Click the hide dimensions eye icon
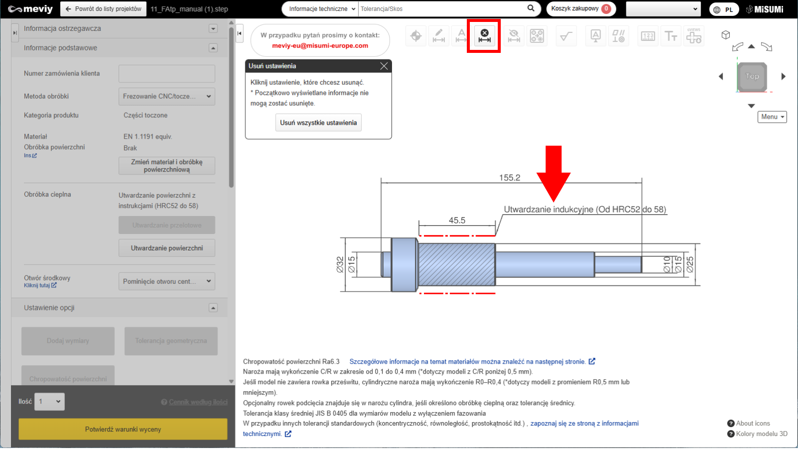Image resolution: width=798 pixels, height=449 pixels. point(513,36)
